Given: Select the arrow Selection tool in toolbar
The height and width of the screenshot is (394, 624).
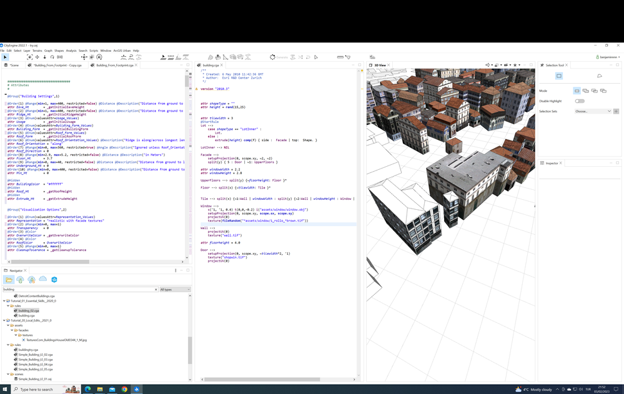Looking at the screenshot, I should (5, 57).
